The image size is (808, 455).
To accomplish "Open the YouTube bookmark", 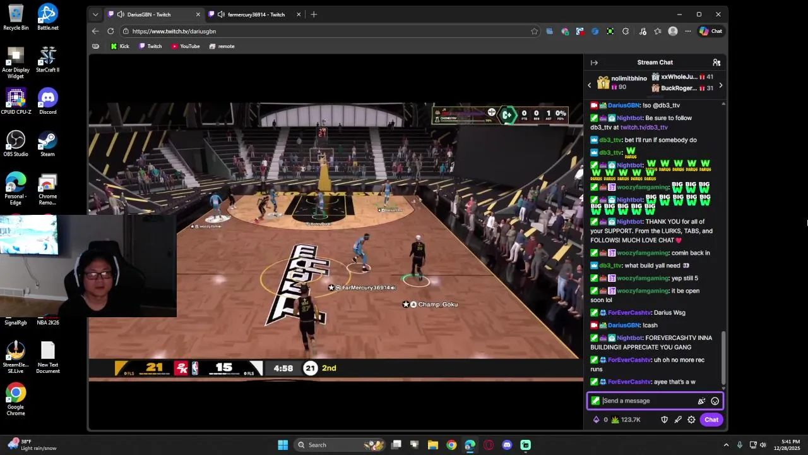I will (x=186, y=46).
